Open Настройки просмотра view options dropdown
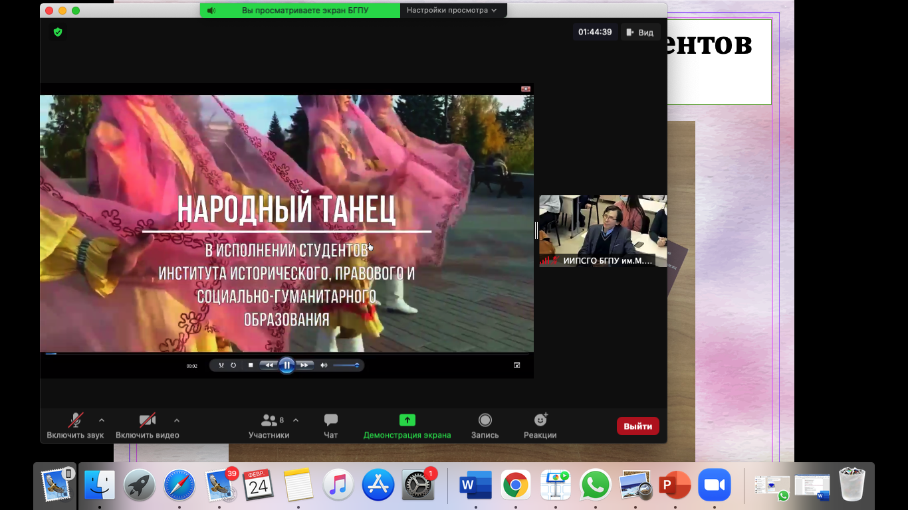This screenshot has width=908, height=510. (x=451, y=11)
